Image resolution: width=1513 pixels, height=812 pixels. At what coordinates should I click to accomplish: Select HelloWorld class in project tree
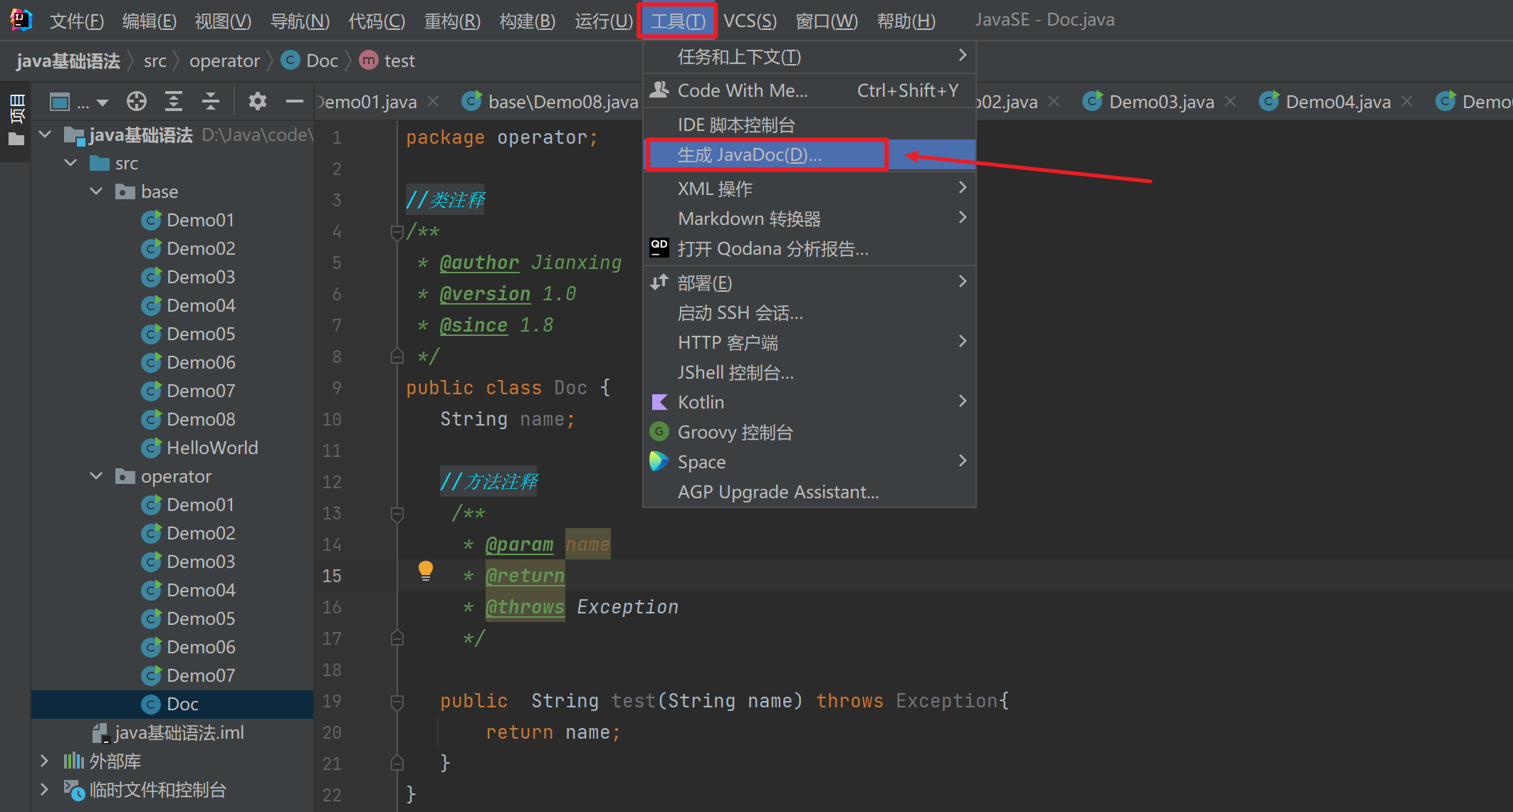[211, 448]
